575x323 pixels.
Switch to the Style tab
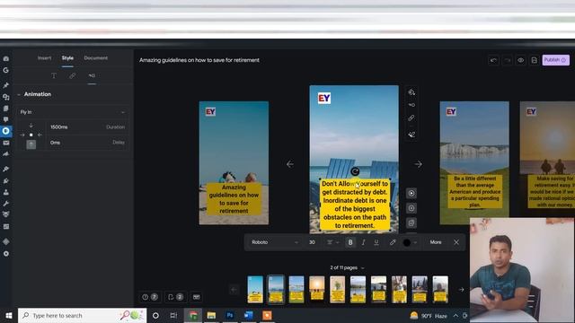(67, 57)
